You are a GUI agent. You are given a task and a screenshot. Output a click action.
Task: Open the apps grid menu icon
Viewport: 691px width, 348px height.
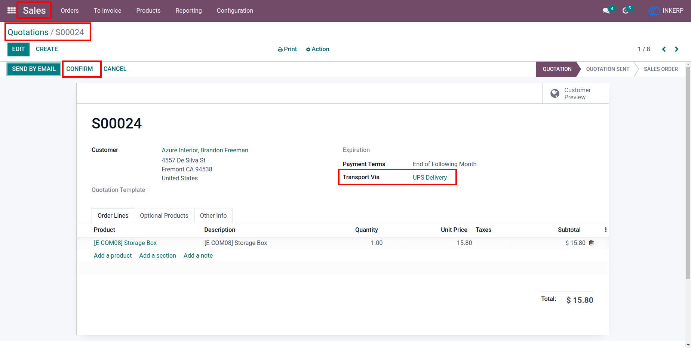pos(12,10)
